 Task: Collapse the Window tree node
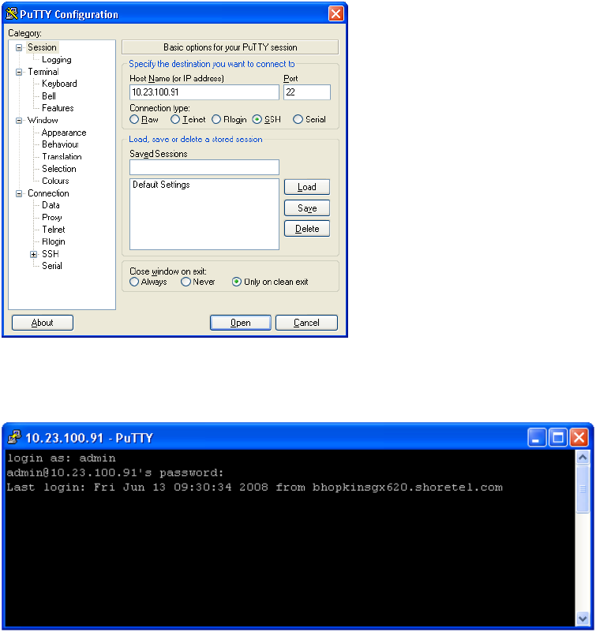tap(19, 121)
